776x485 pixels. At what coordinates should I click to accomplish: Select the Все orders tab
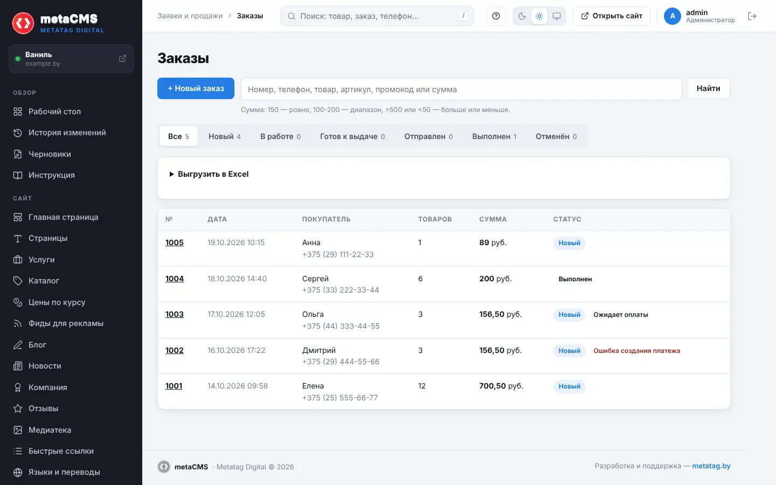[178, 136]
